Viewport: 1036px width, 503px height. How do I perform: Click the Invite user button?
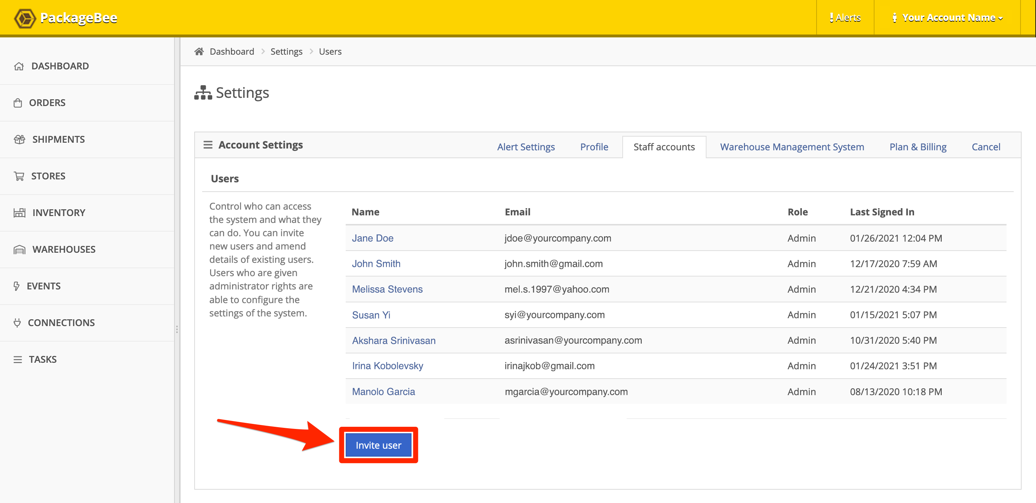pos(378,445)
